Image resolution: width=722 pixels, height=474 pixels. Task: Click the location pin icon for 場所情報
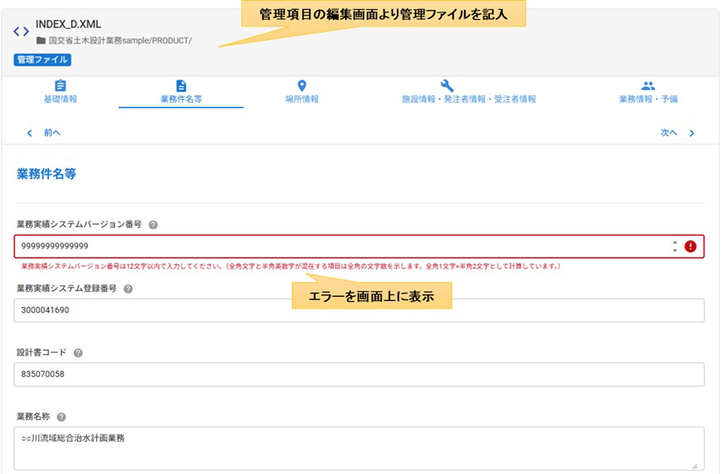pyautogui.click(x=301, y=86)
